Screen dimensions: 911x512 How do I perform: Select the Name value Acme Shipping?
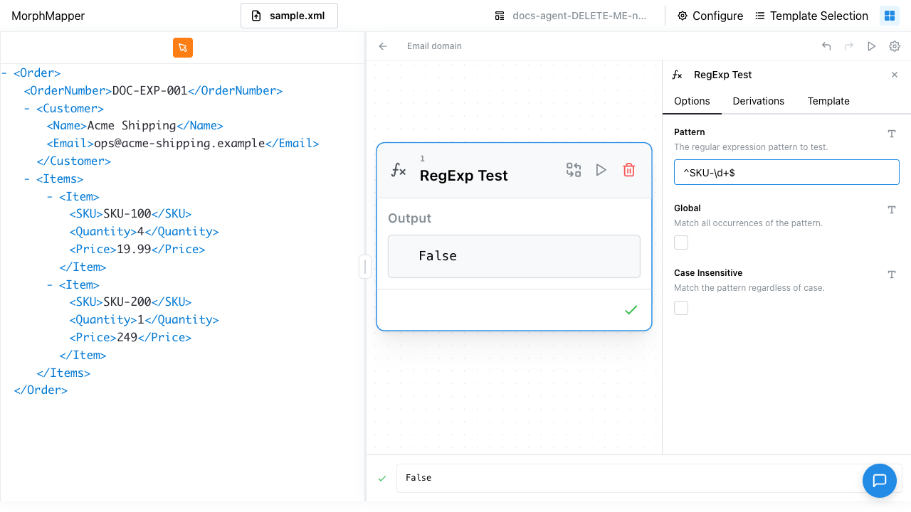tap(132, 126)
